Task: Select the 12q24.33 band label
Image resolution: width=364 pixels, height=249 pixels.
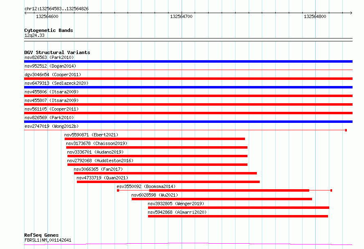Action: [x=34, y=35]
